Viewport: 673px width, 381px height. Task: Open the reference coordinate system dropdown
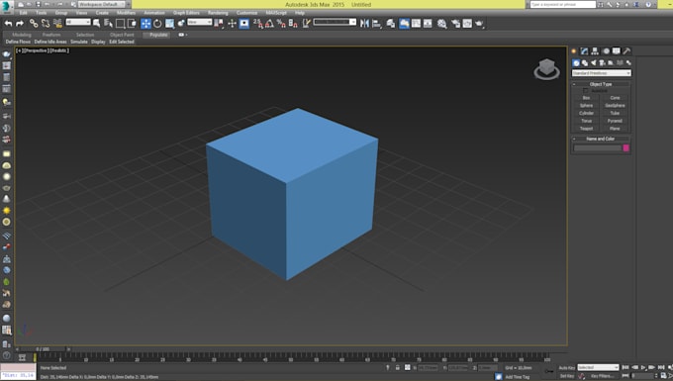pyautogui.click(x=200, y=22)
